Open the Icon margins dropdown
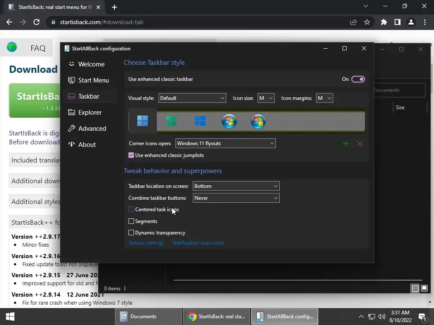This screenshot has width=434, height=325. pyautogui.click(x=324, y=98)
